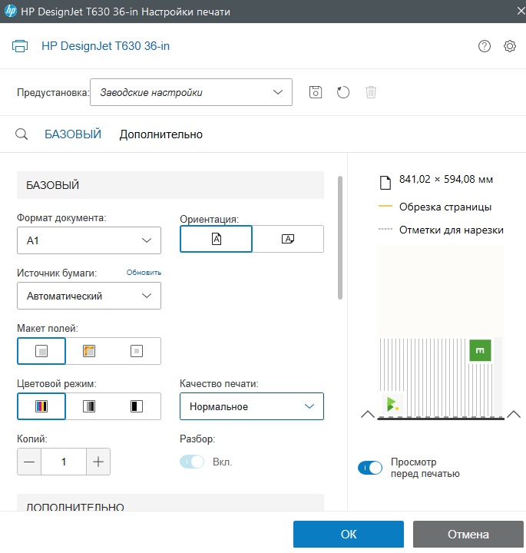
Task: Click the HP logo in the title bar
Action: point(10,11)
